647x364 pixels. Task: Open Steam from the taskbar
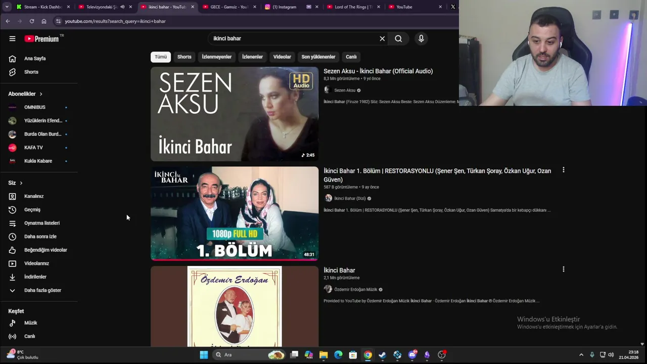[x=383, y=355]
